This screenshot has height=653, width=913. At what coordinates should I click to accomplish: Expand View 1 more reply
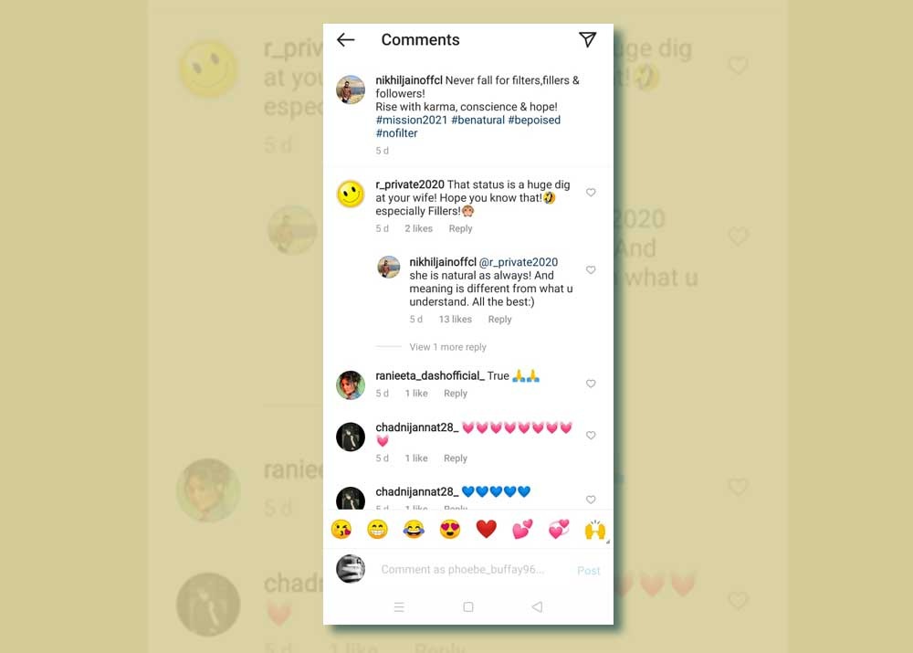point(447,347)
